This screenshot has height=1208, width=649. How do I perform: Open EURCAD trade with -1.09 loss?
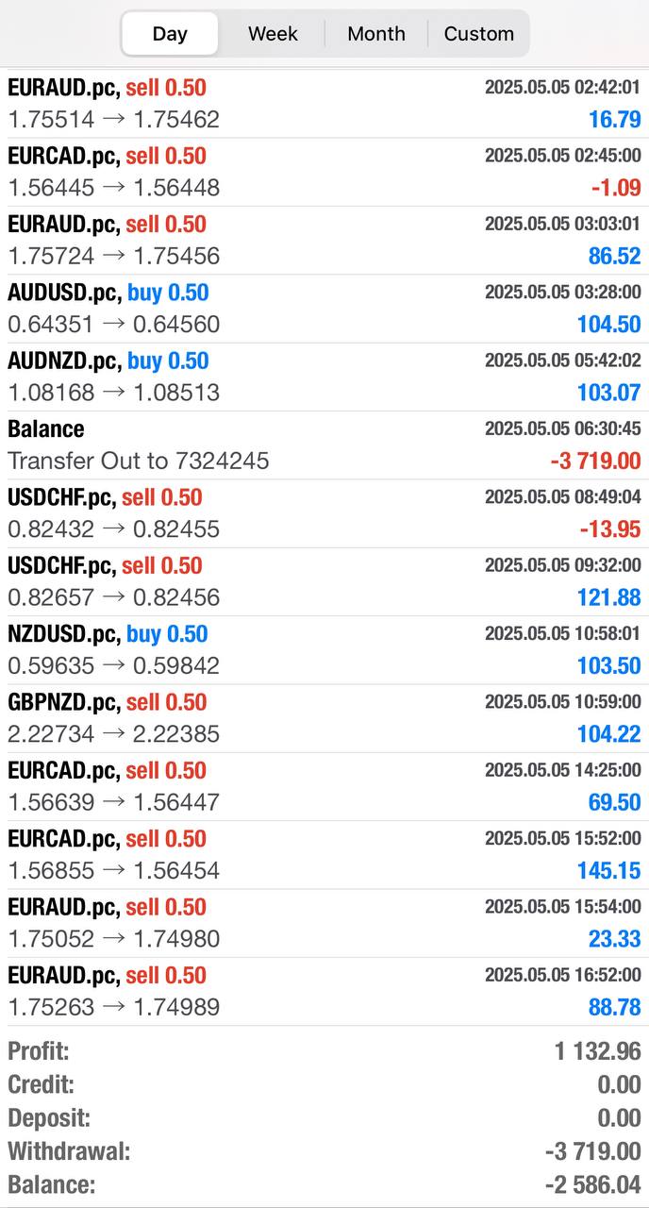click(324, 172)
